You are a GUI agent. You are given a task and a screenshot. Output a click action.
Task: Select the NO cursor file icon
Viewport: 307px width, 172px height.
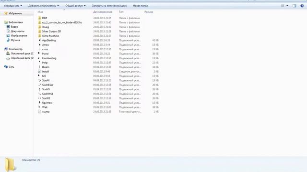tap(39, 76)
